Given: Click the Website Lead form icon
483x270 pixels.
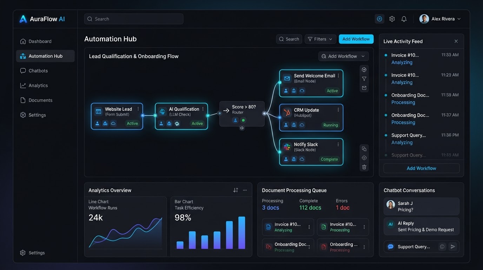Looking at the screenshot, I should (98, 111).
